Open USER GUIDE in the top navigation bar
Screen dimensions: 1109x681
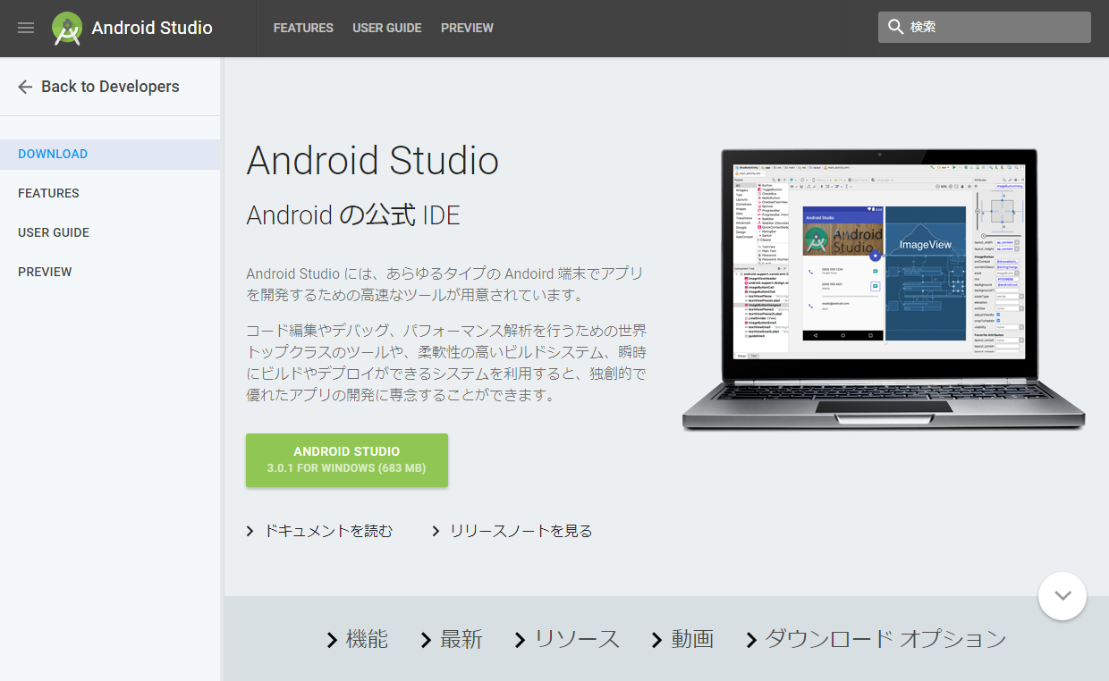click(386, 28)
